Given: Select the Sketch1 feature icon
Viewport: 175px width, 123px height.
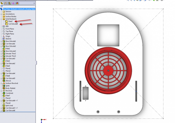Looking at the screenshot, I should (4, 39).
